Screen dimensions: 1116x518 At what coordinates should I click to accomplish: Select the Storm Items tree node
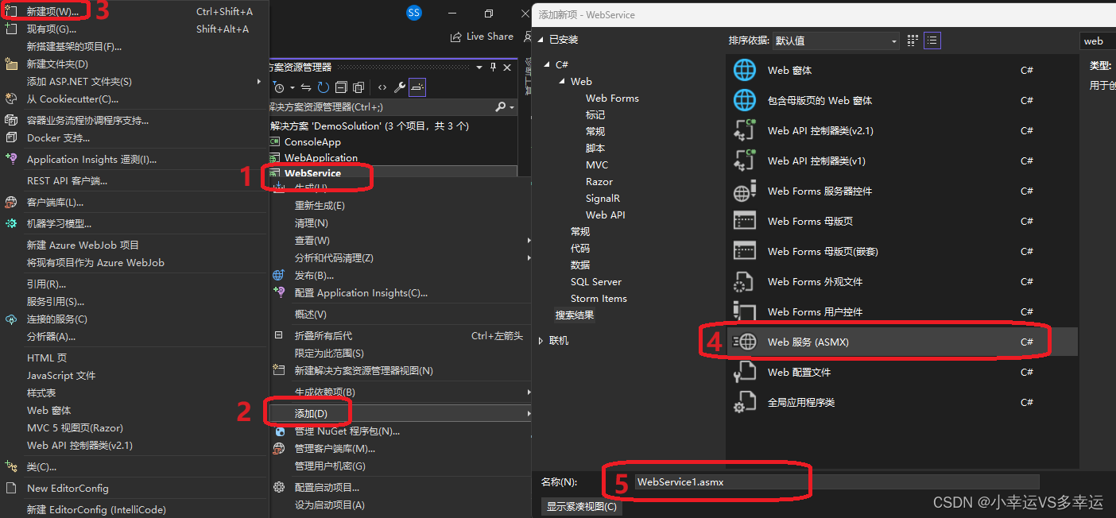[599, 298]
